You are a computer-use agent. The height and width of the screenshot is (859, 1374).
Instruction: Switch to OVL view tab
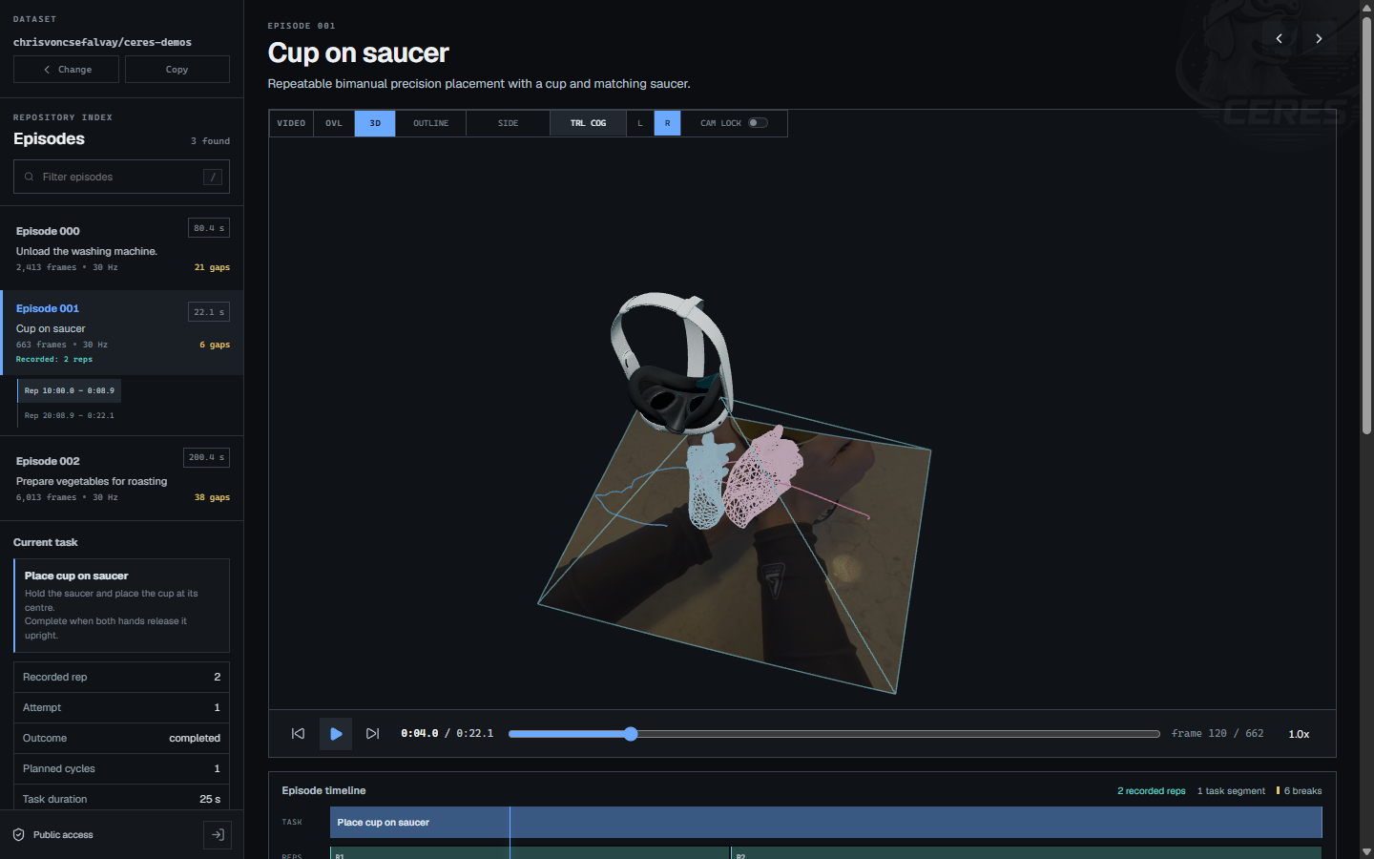(334, 123)
